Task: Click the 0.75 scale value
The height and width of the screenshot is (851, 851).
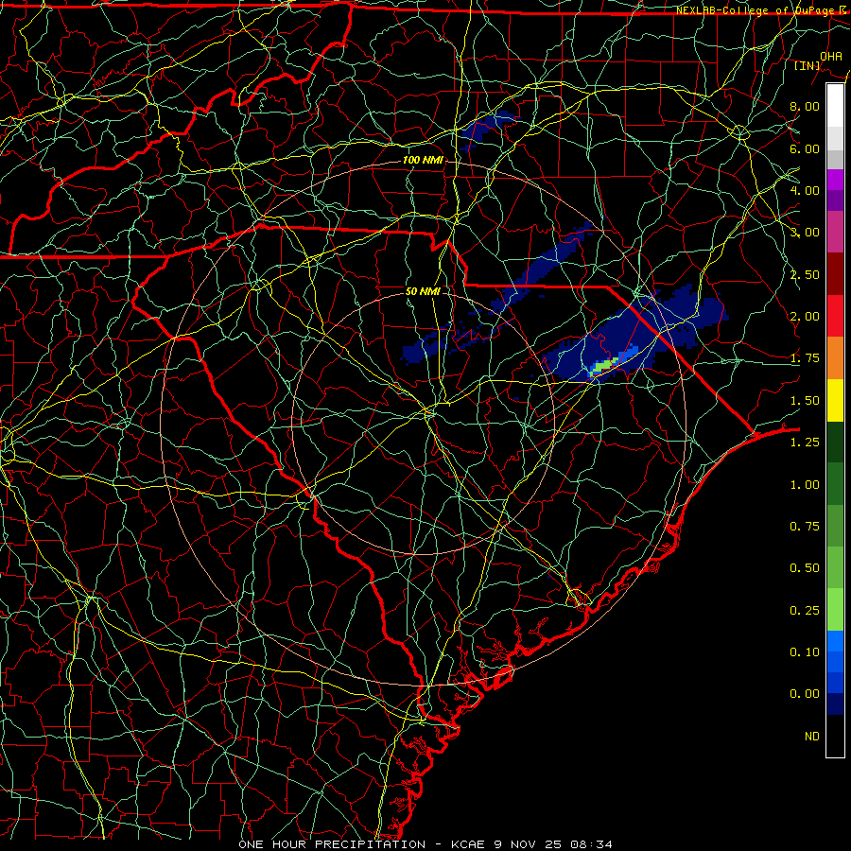Action: click(805, 527)
